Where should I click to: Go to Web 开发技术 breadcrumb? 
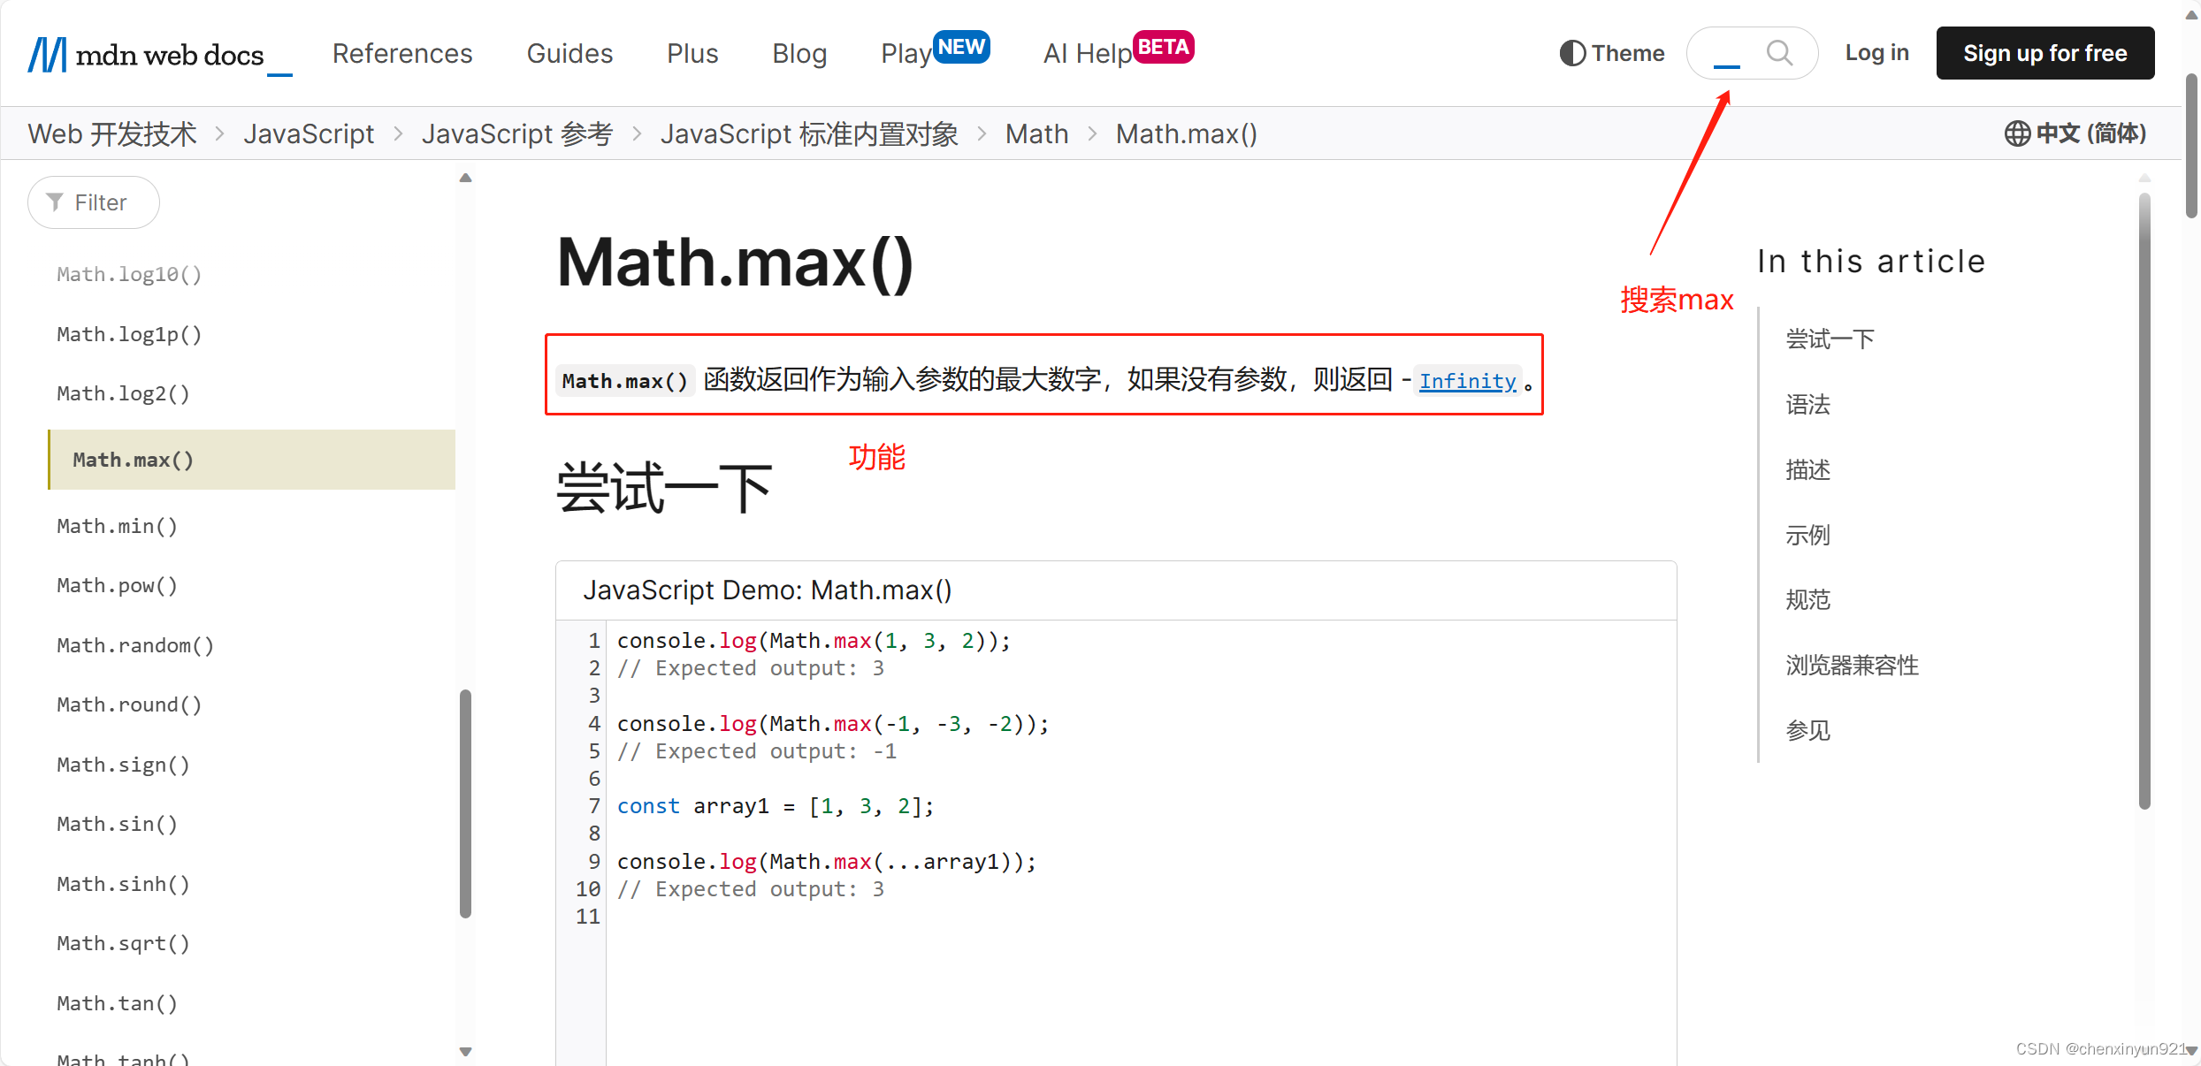click(112, 133)
